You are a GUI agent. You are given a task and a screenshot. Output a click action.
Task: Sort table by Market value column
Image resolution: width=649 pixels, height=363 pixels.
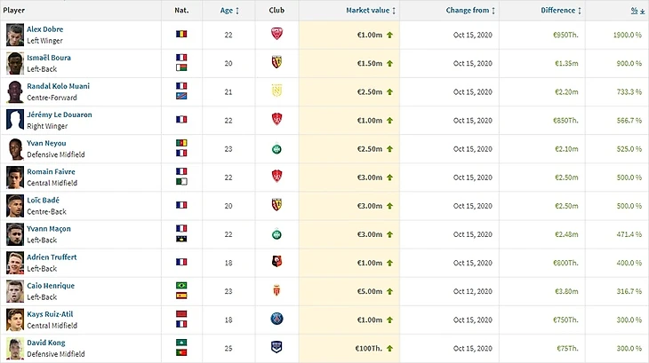click(x=371, y=11)
